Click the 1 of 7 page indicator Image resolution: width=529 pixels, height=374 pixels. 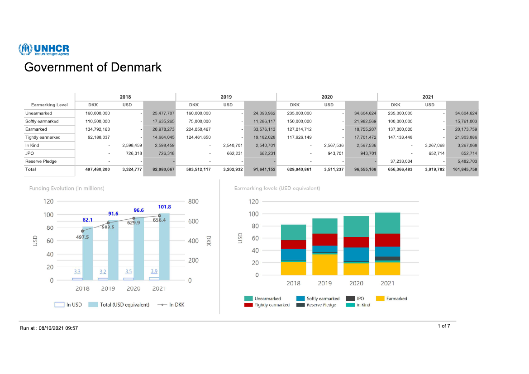pyautogui.click(x=444, y=326)
